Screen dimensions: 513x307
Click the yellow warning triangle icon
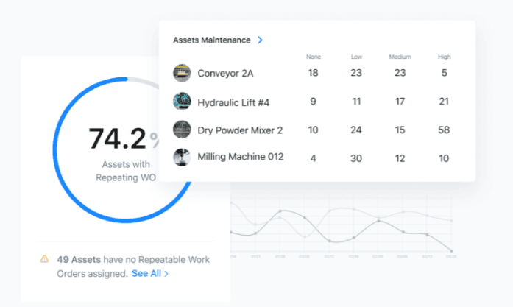(44, 259)
